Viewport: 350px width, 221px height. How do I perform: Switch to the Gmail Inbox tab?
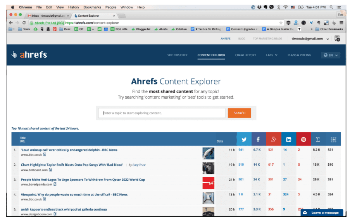[48, 15]
